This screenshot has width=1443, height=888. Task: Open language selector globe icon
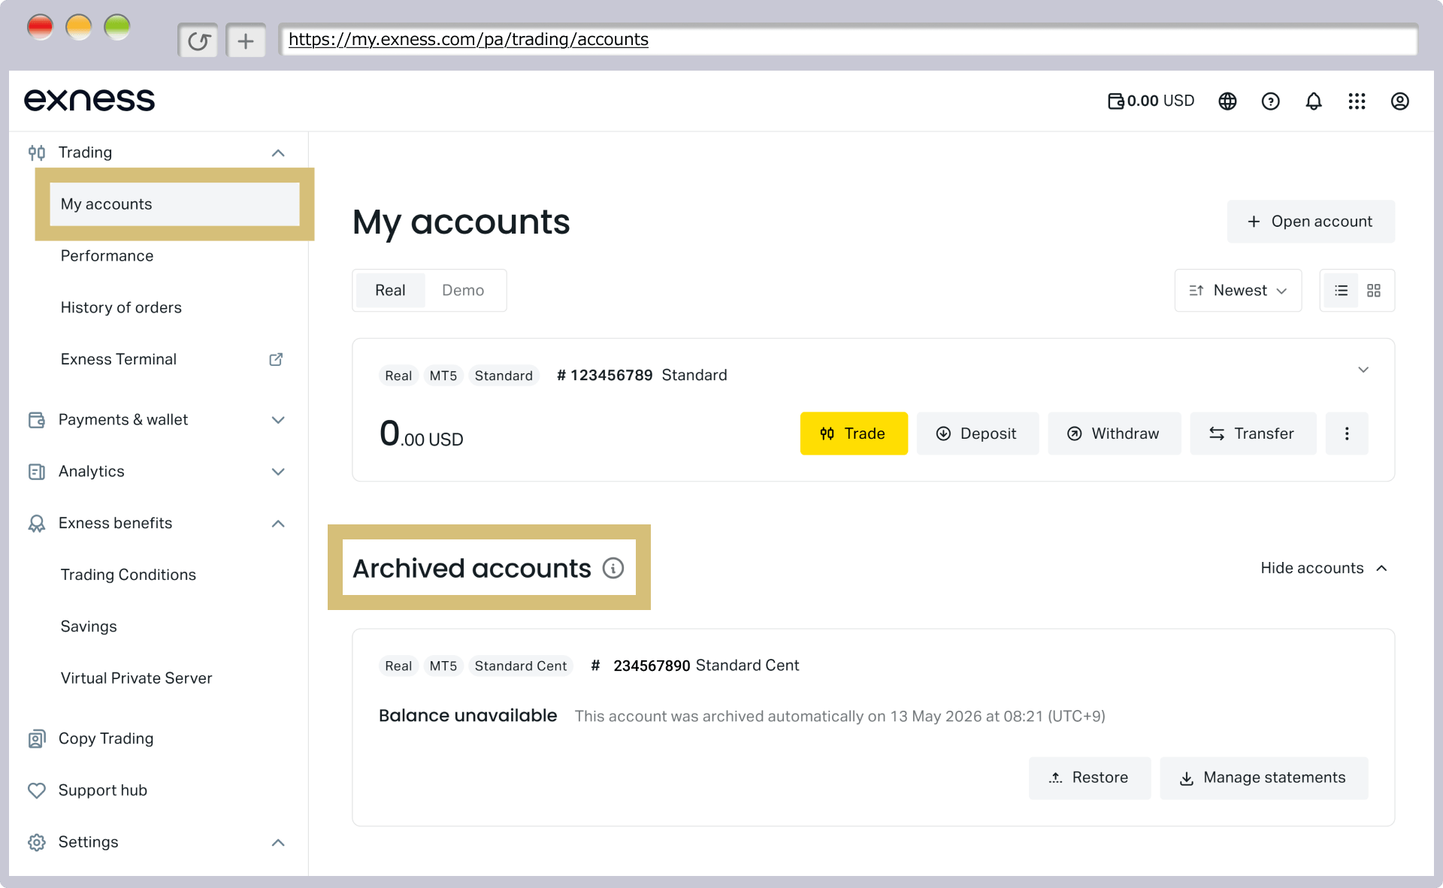point(1227,101)
